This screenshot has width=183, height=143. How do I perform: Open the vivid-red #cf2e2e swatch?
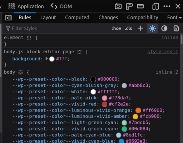[x=104, y=104]
